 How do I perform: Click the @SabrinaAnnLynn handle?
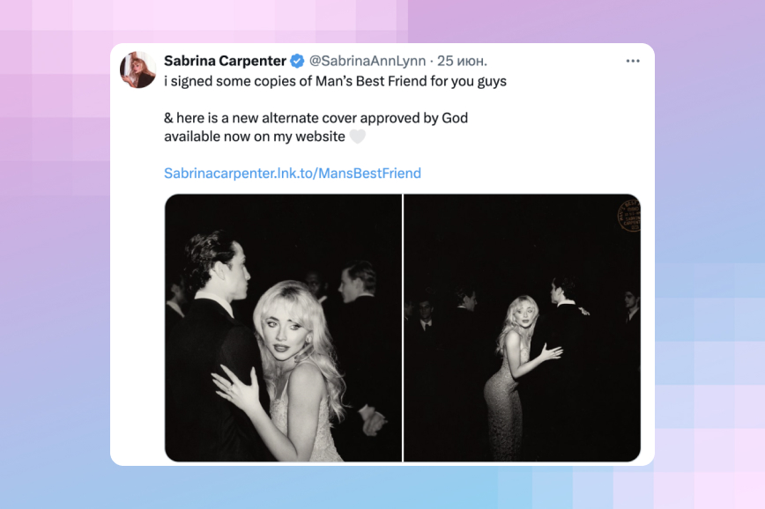(368, 61)
